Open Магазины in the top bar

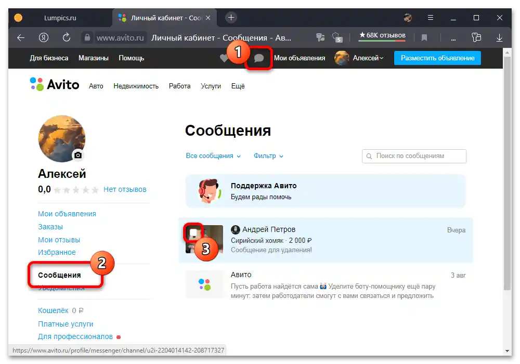click(94, 58)
